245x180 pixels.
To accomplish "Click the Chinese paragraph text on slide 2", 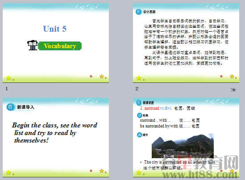I will [x=186, y=42].
